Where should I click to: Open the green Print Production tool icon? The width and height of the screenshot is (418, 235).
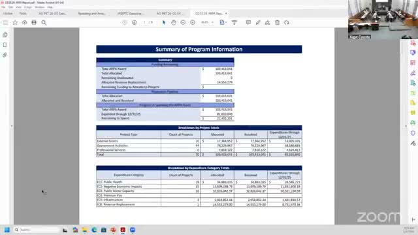pos(413,123)
